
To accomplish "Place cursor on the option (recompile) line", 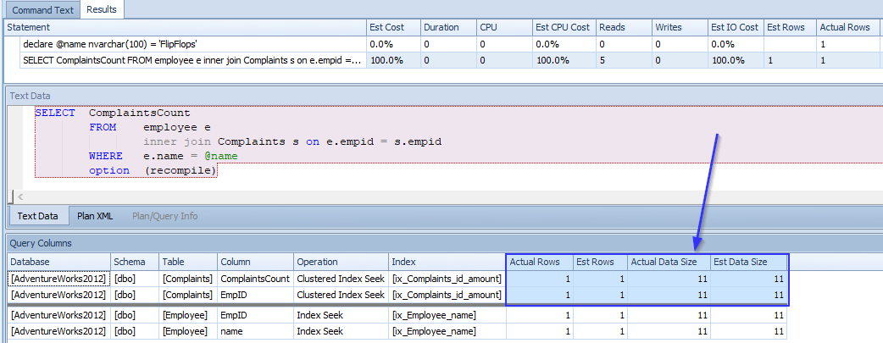I will 153,171.
